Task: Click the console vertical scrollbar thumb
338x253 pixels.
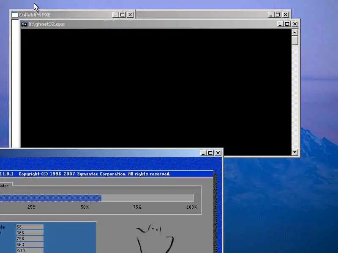Action: (x=294, y=40)
